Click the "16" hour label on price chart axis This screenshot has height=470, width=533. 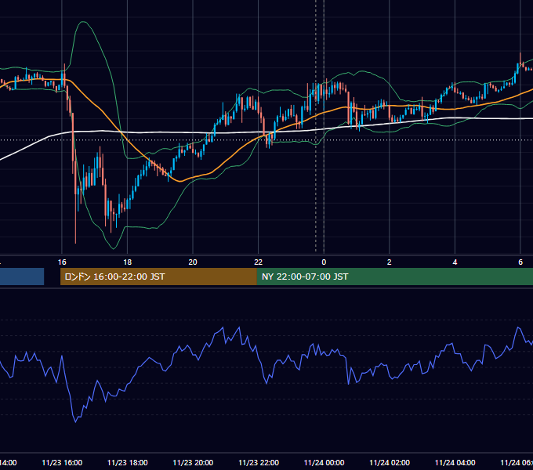click(62, 262)
